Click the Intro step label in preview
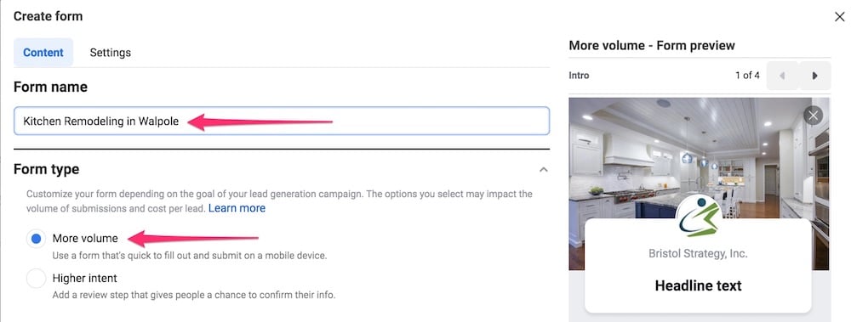Image resolution: width=851 pixels, height=322 pixels. [579, 76]
